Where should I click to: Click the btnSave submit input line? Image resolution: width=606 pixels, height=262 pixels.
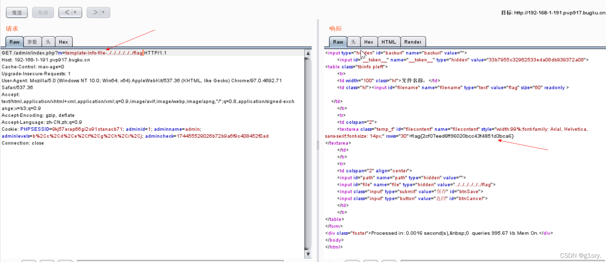pyautogui.click(x=410, y=191)
